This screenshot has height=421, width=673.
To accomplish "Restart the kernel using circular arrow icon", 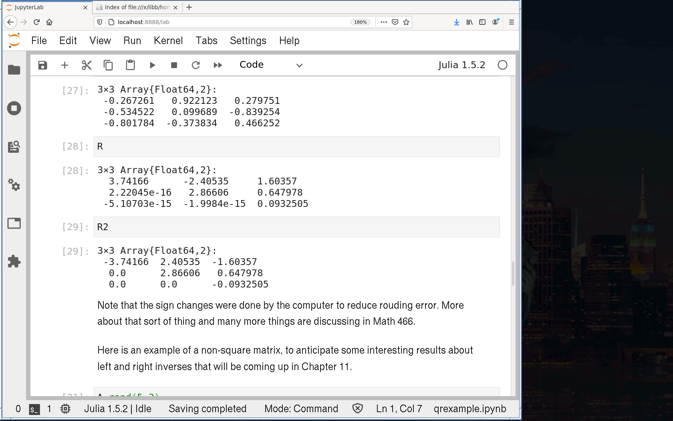I will pos(195,65).
